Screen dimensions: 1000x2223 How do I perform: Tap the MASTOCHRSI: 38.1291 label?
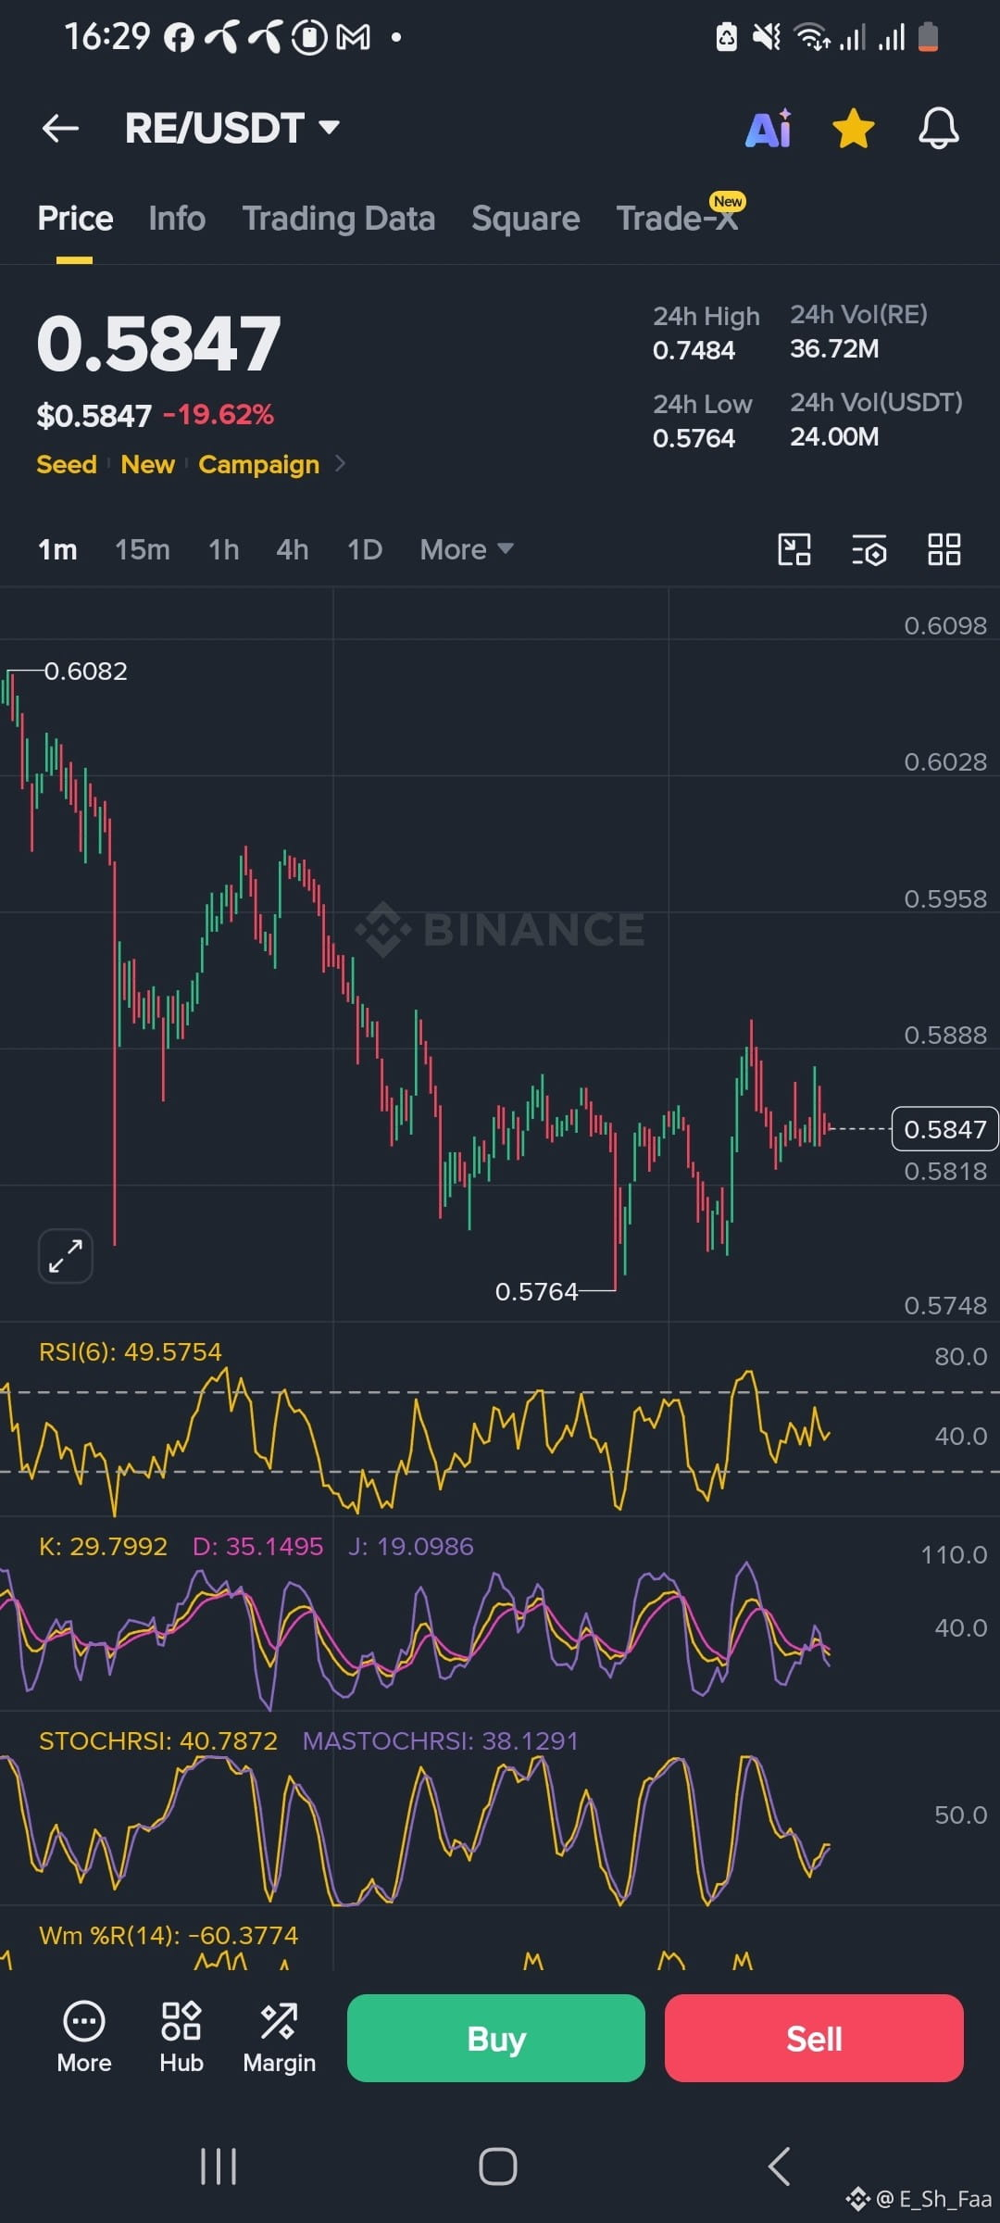tap(441, 1741)
